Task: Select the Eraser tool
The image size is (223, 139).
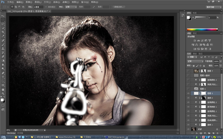Action: [3, 56]
